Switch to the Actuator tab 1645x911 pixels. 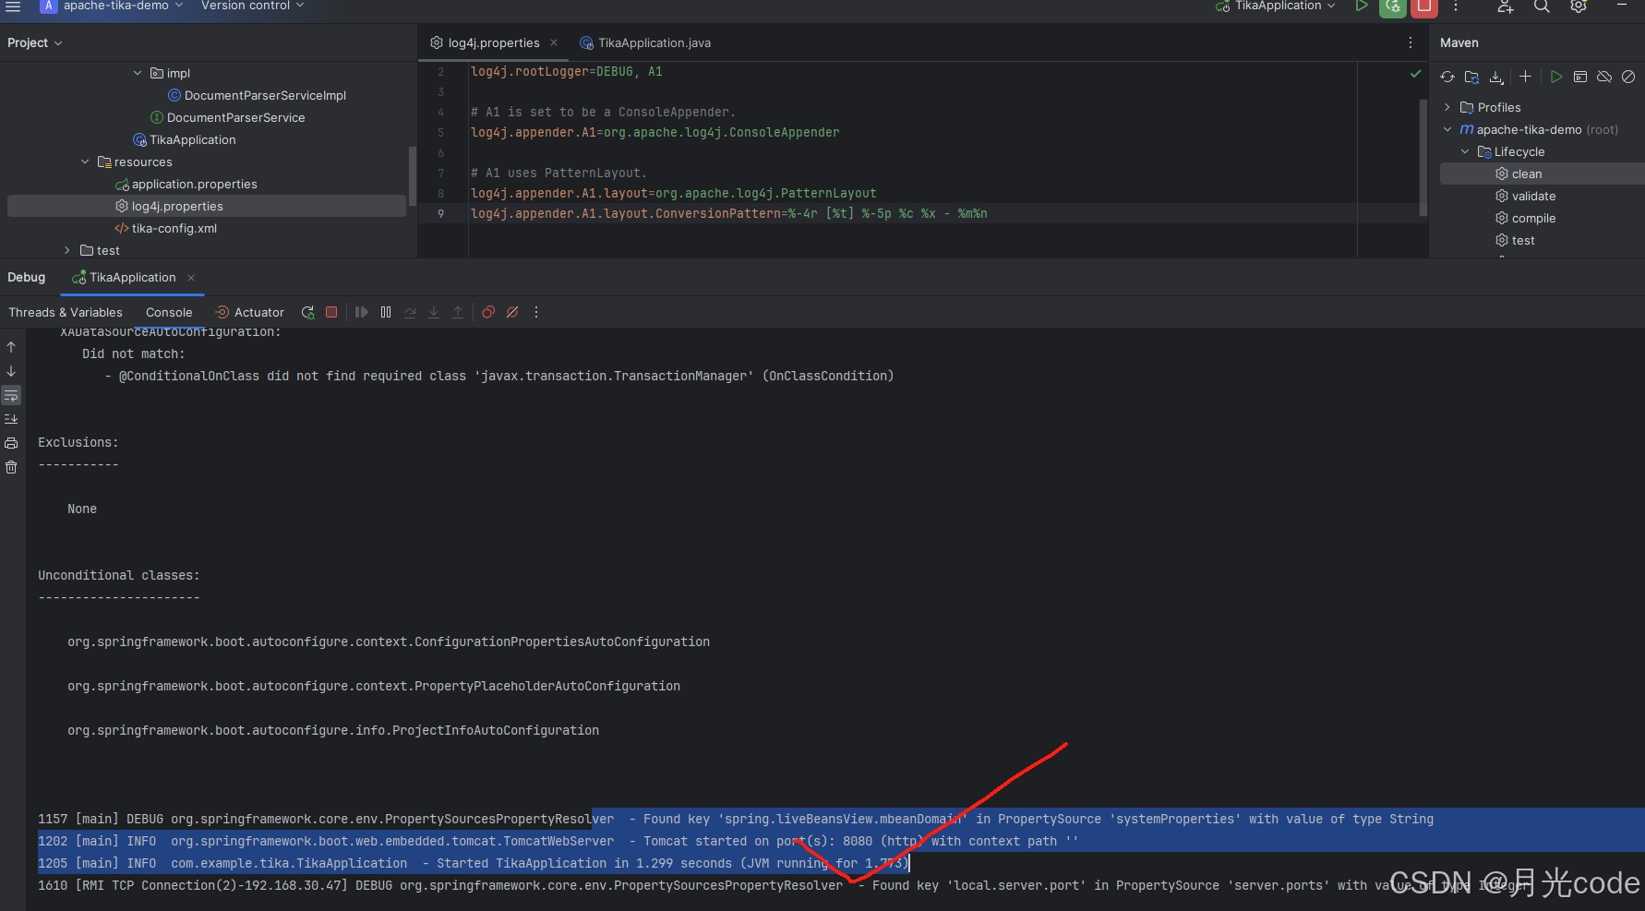(249, 312)
